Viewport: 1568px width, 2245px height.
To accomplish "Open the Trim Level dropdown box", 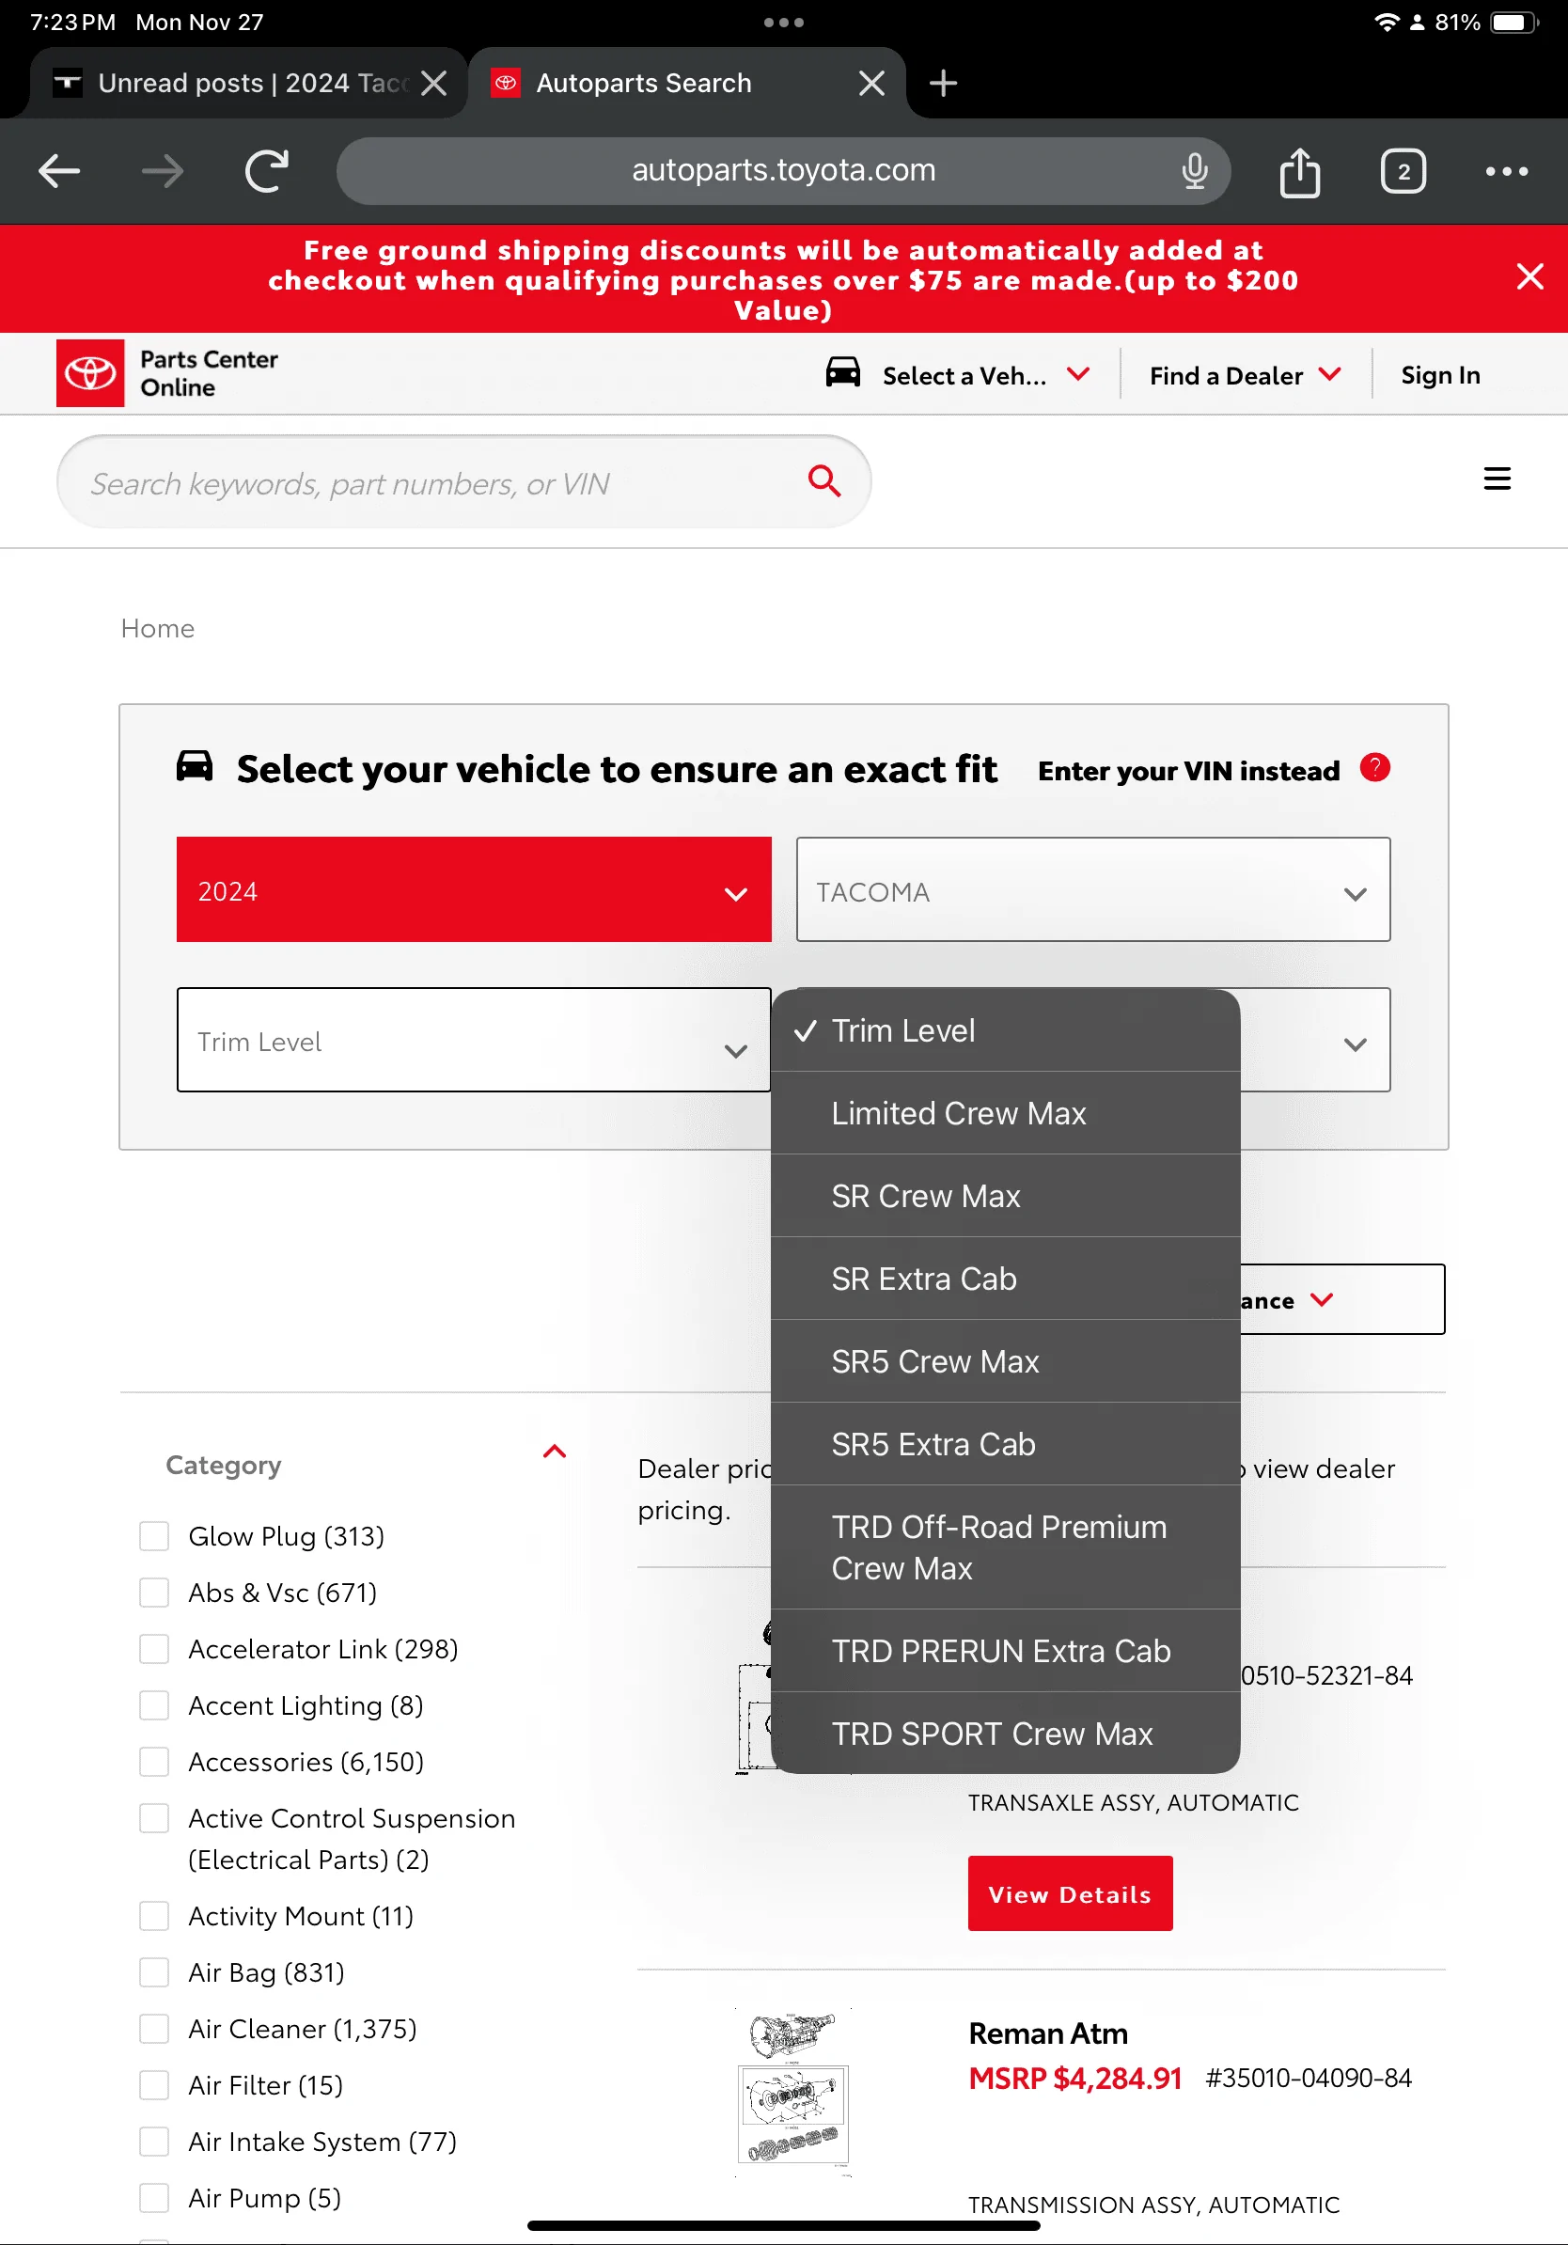I will pyautogui.click(x=473, y=1040).
